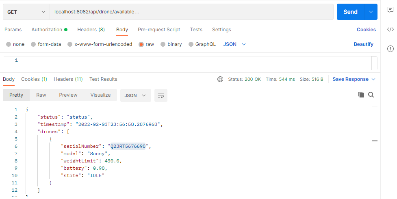Image resolution: width=397 pixels, height=199 pixels.
Task: Toggle response line wrapping
Action: (x=161, y=95)
